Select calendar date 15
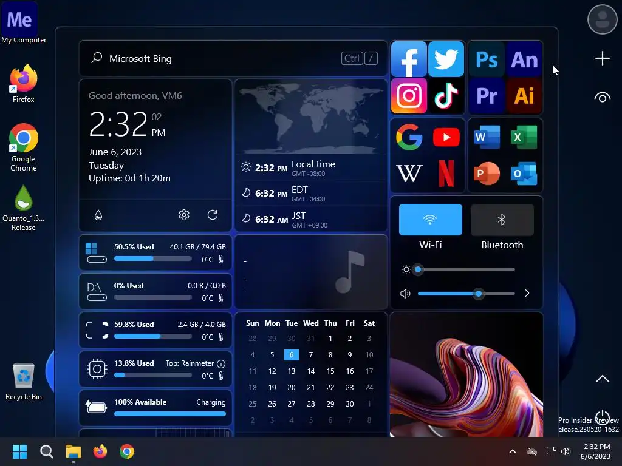Viewport: 622px width, 466px height. (330, 371)
